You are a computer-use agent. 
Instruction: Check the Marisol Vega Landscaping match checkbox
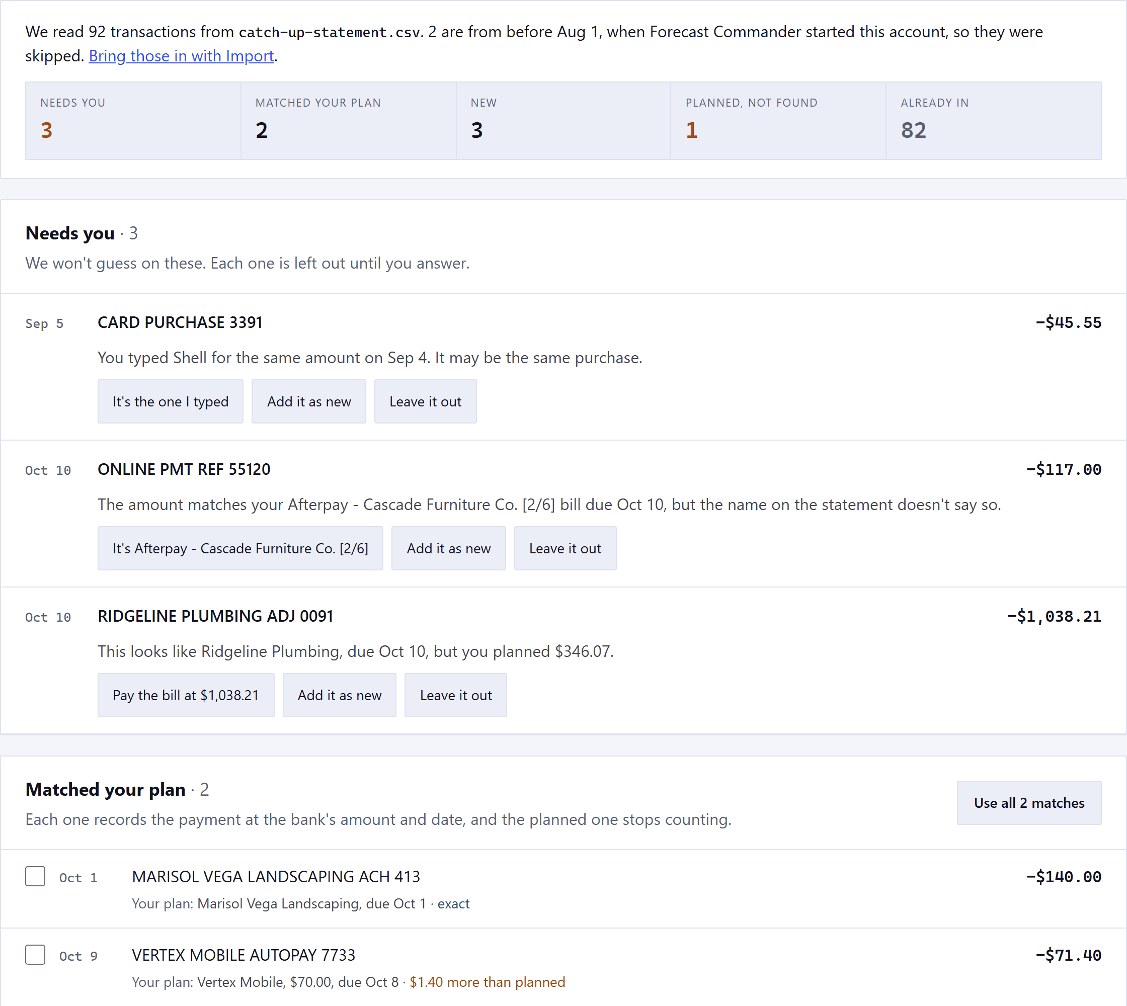[35, 877]
